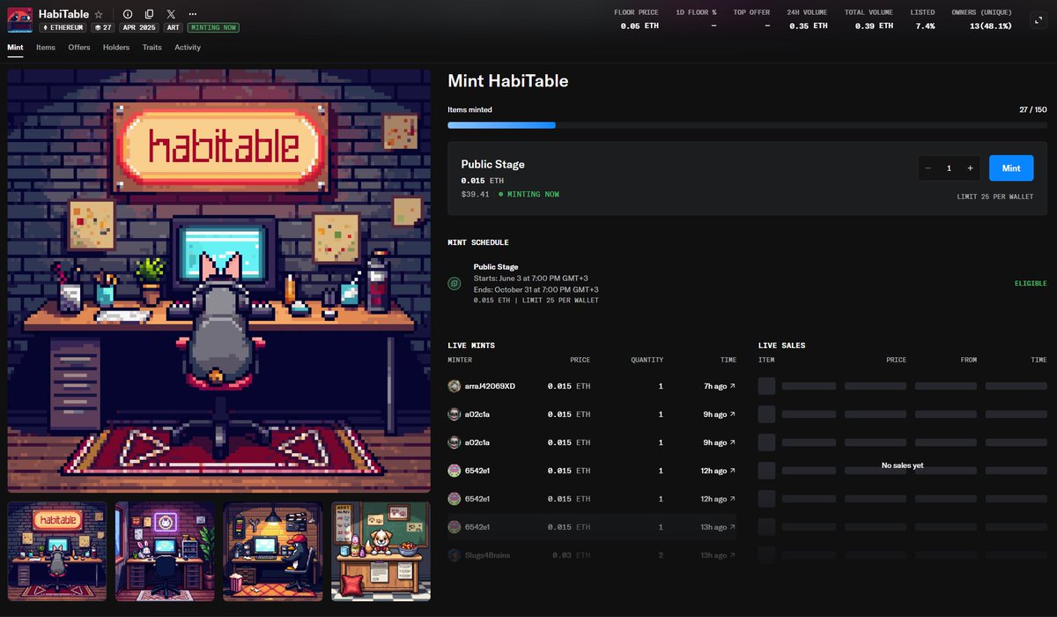The image size is (1057, 617).
Task: Click the MINT SCHEDULE heading
Action: pyautogui.click(x=478, y=242)
